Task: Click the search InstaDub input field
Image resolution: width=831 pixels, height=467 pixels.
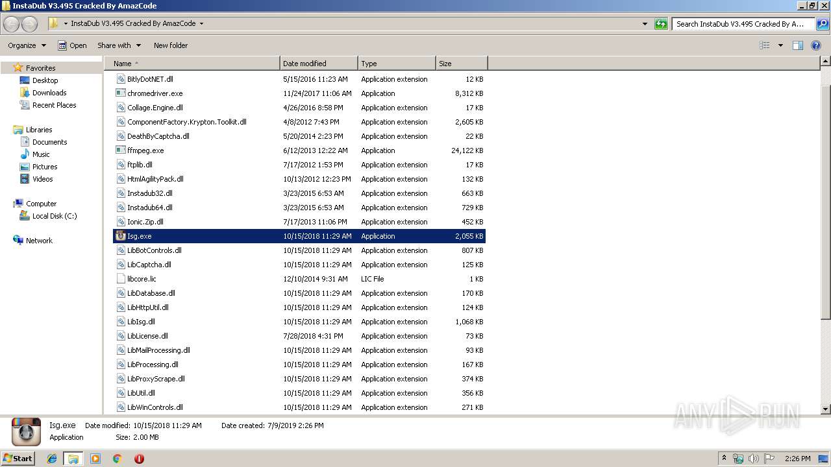Action: point(743,24)
